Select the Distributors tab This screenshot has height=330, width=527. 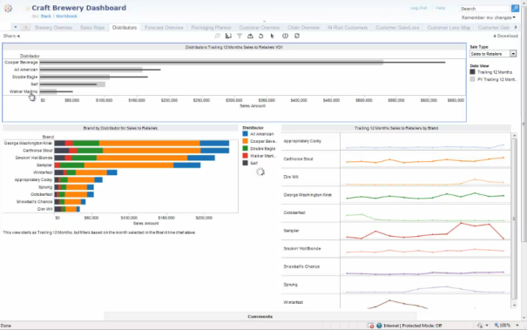tap(125, 28)
